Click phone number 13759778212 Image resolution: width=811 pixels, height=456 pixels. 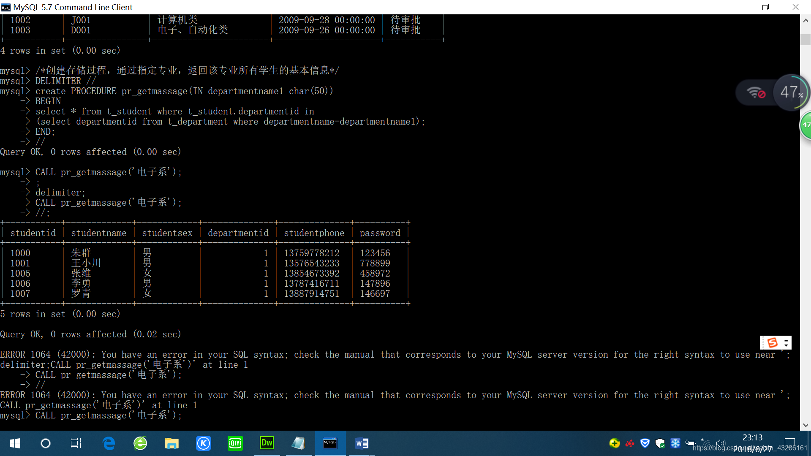(x=312, y=253)
